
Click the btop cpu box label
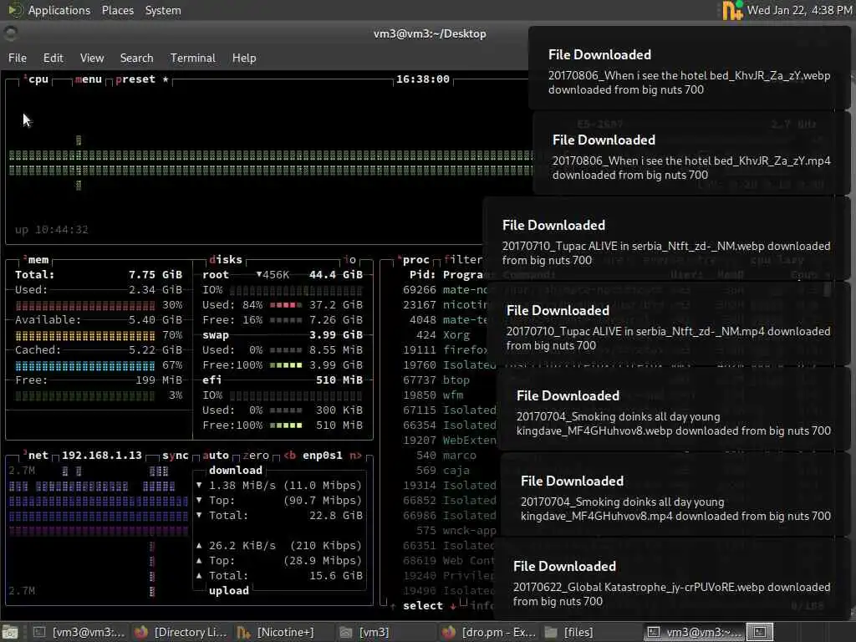point(36,79)
